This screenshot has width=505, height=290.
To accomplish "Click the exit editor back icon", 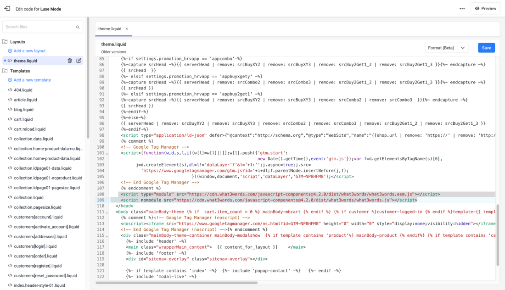I will tap(7, 9).
